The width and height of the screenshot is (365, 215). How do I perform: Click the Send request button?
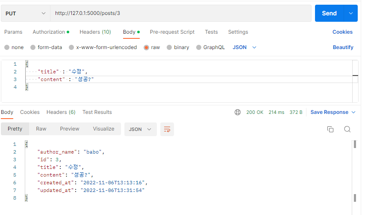[329, 13]
